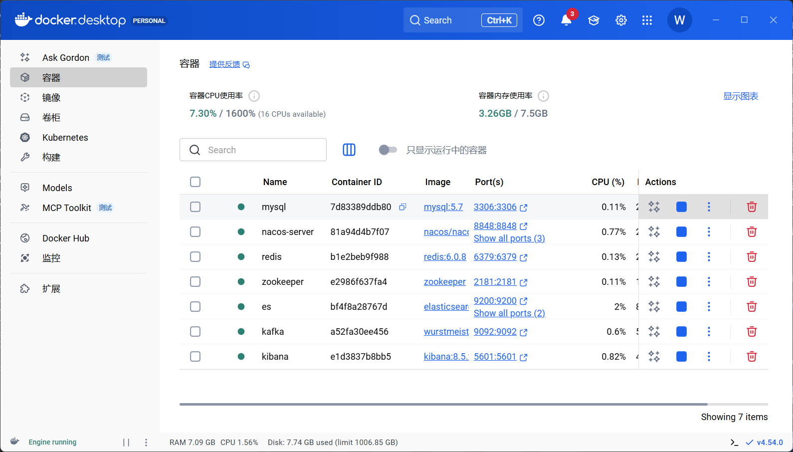Stop the kafka container
This screenshot has height=452, width=793.
pyautogui.click(x=681, y=332)
